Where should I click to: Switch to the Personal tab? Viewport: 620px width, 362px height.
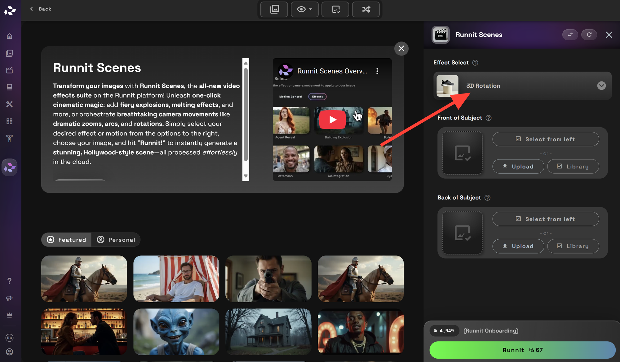click(116, 239)
